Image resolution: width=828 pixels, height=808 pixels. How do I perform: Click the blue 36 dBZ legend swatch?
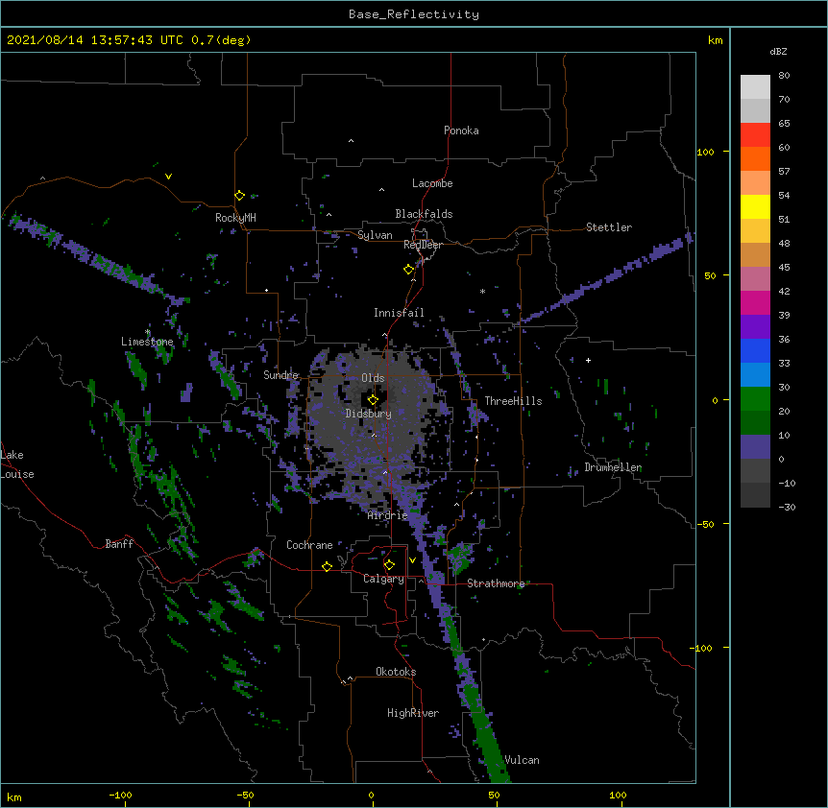pyautogui.click(x=755, y=350)
